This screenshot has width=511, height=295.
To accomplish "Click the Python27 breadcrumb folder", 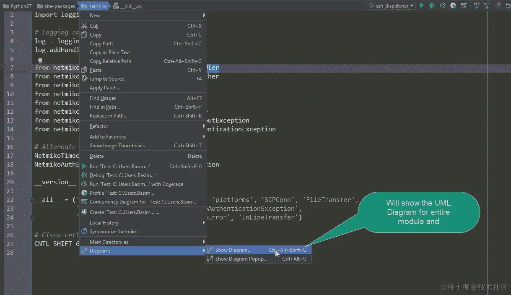I will click(x=18, y=6).
